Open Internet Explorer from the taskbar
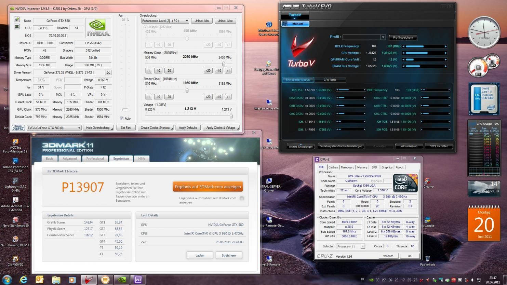 tap(23, 280)
